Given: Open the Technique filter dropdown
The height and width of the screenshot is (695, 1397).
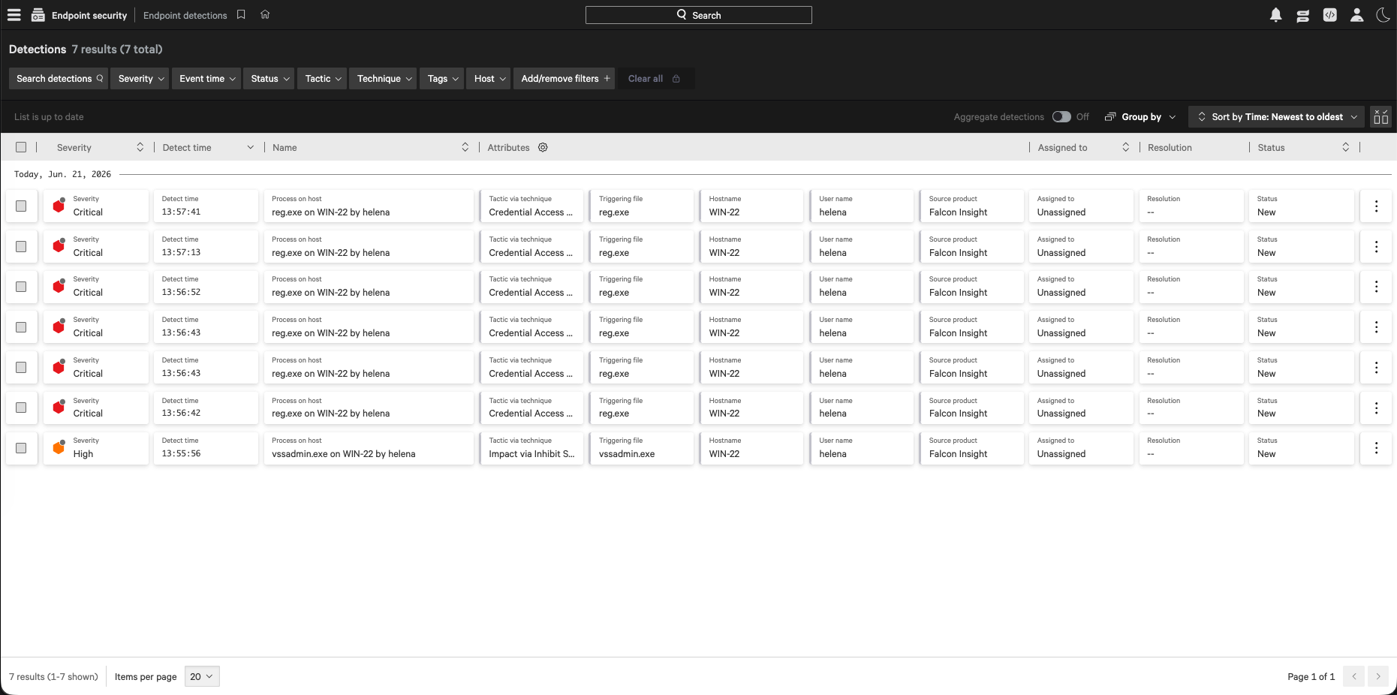Looking at the screenshot, I should [x=383, y=78].
